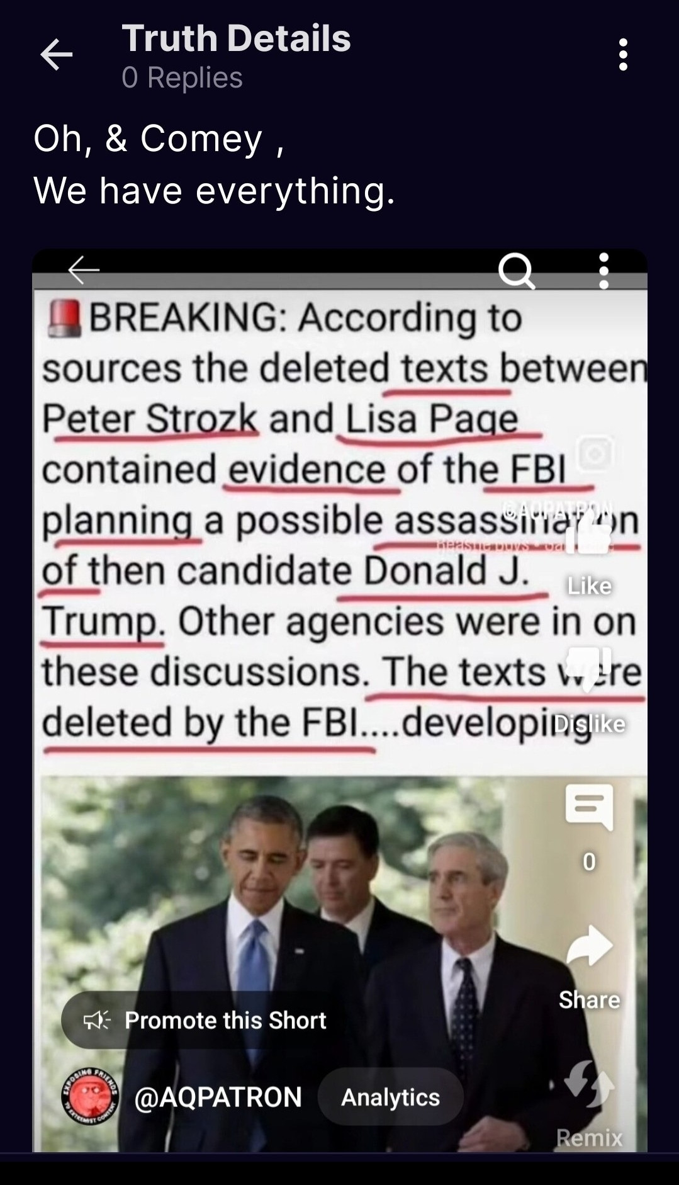Image resolution: width=679 pixels, height=1185 pixels.
Task: Go back from Truth Details
Action: pyautogui.click(x=57, y=55)
